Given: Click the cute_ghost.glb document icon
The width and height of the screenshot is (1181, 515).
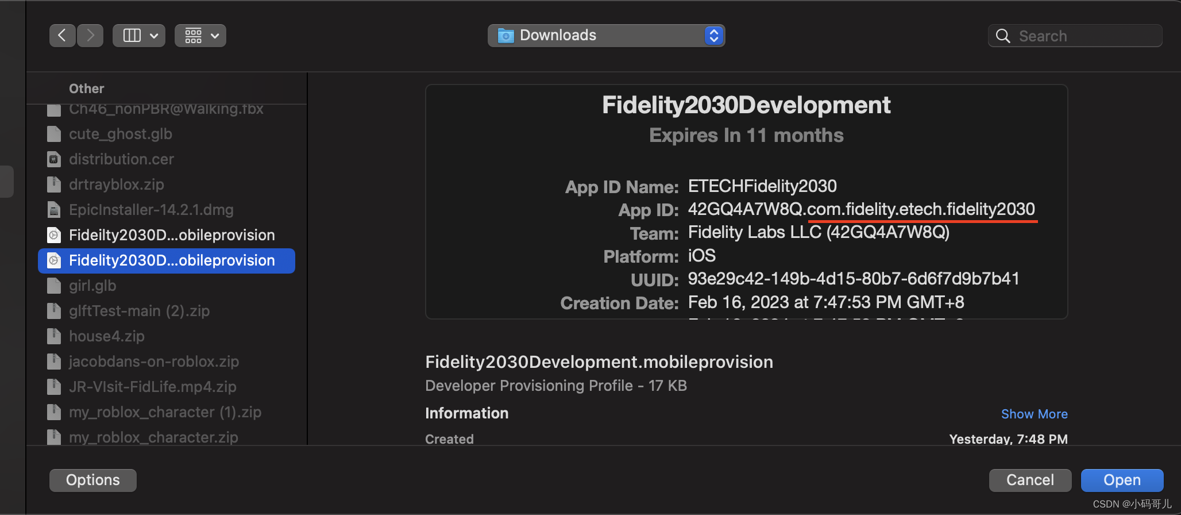Looking at the screenshot, I should point(54,134).
